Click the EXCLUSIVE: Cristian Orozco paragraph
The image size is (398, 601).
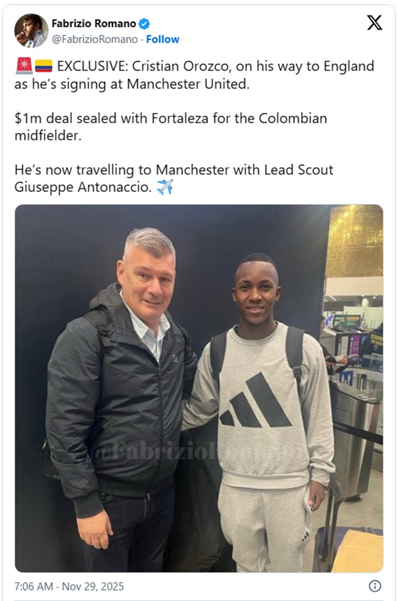pos(194,75)
